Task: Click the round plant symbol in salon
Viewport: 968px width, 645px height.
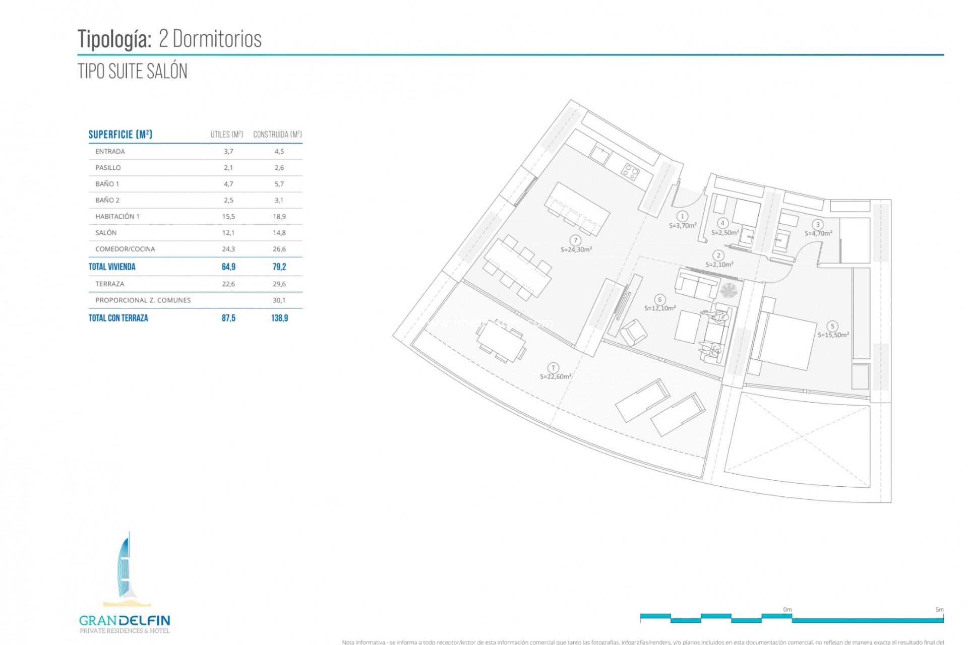Action: [729, 290]
